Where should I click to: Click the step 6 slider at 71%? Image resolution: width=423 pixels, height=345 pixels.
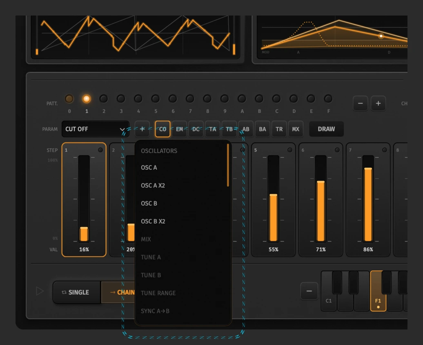(321, 198)
